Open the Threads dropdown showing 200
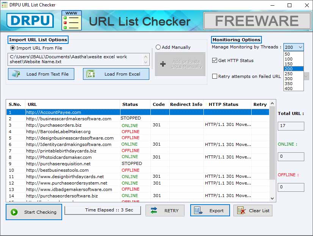This screenshot has width=313, height=236. 293,47
